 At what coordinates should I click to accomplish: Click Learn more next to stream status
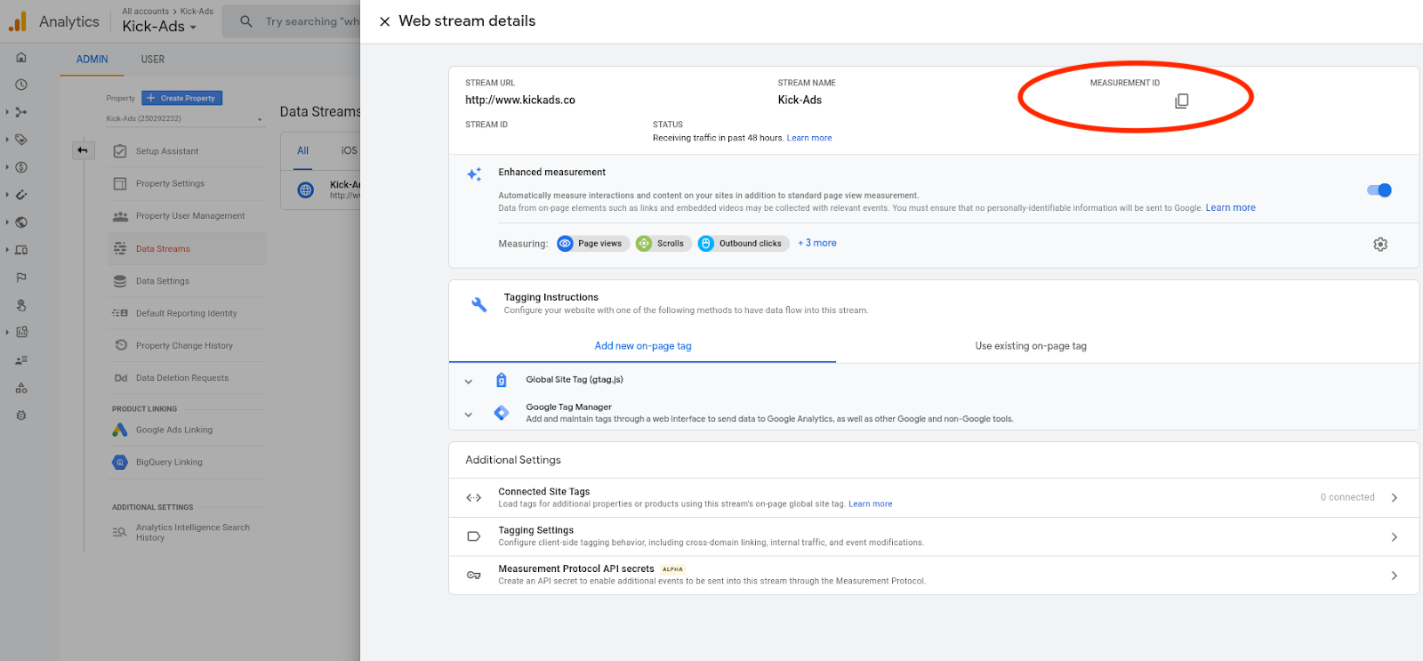point(809,138)
